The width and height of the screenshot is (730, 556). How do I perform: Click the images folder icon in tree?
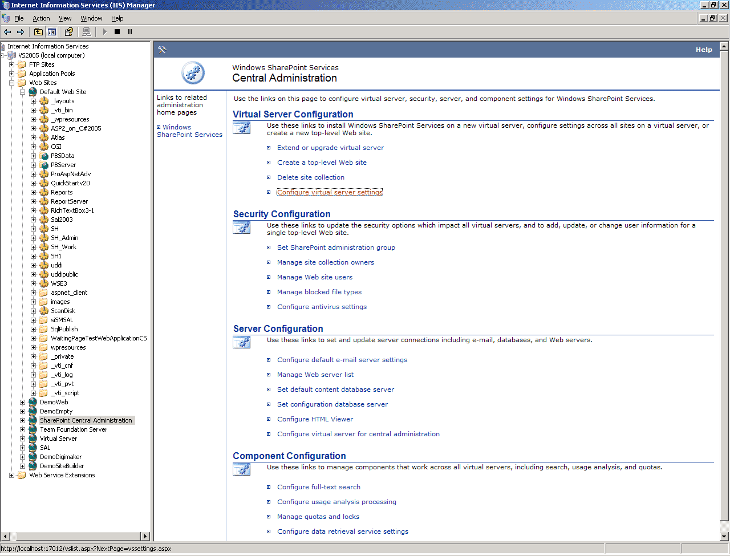coord(44,302)
